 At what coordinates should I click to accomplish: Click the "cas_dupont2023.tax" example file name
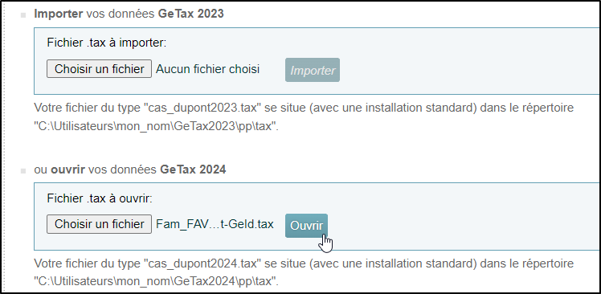(202, 108)
